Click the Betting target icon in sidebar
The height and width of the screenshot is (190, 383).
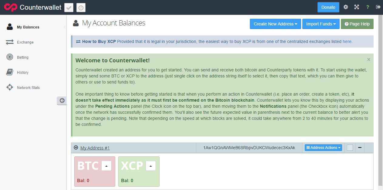(10, 57)
